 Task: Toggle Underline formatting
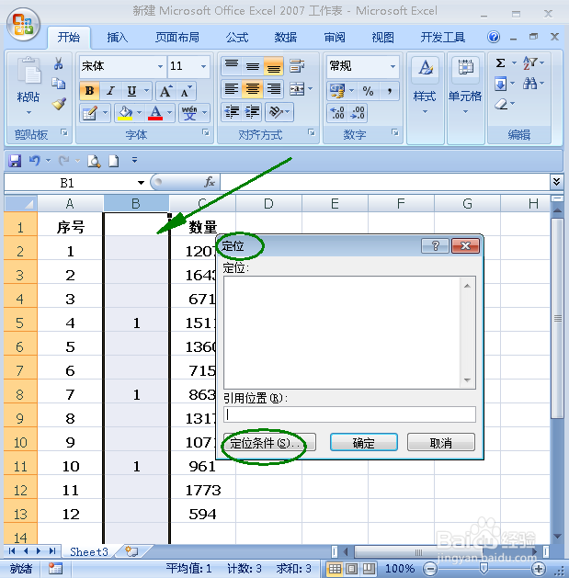[x=131, y=91]
